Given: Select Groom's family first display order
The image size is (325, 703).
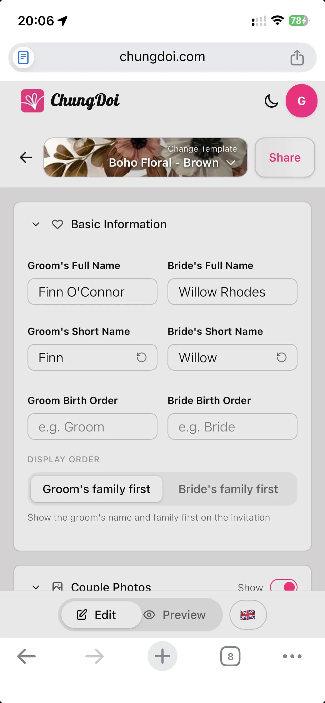Looking at the screenshot, I should coord(96,489).
